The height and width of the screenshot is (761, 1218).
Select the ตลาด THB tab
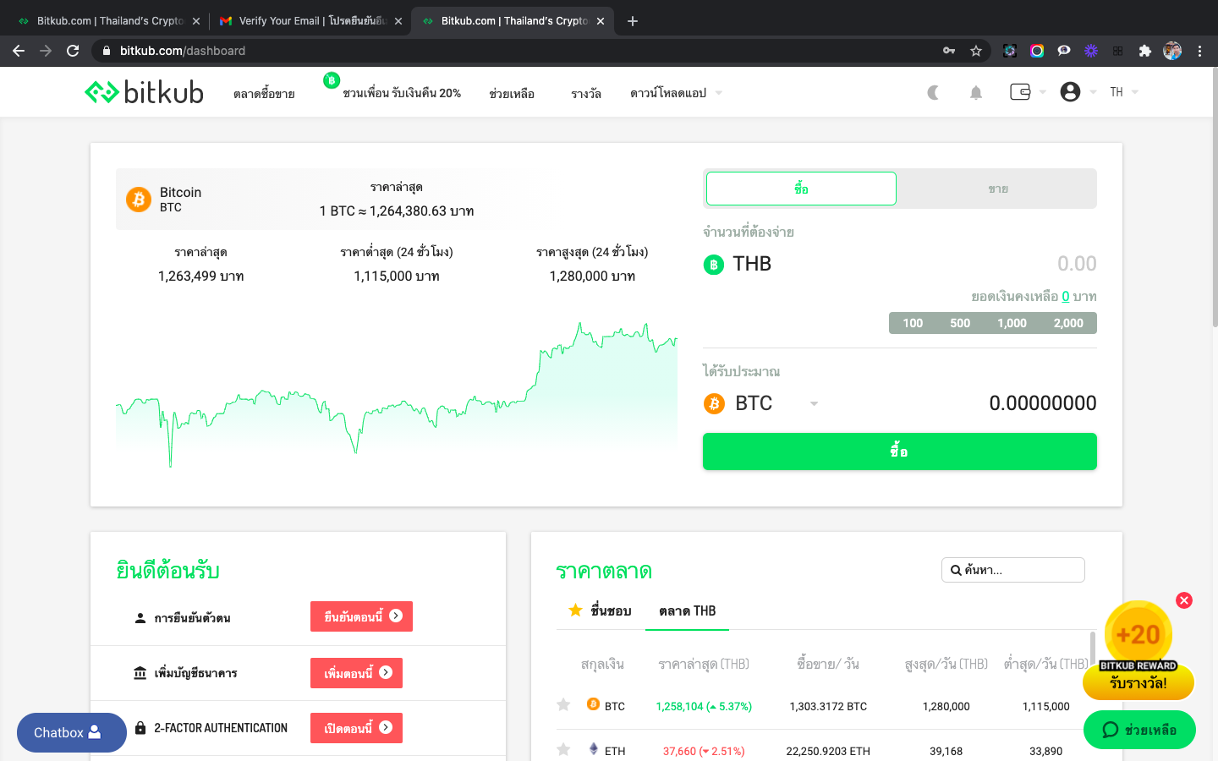click(x=687, y=610)
